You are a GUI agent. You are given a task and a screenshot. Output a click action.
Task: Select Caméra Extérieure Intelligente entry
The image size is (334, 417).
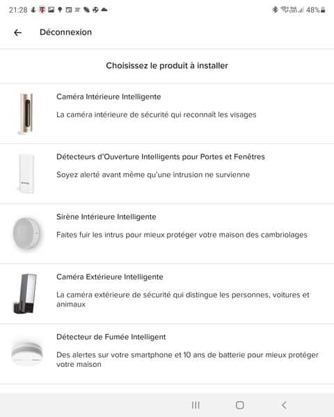(x=110, y=277)
